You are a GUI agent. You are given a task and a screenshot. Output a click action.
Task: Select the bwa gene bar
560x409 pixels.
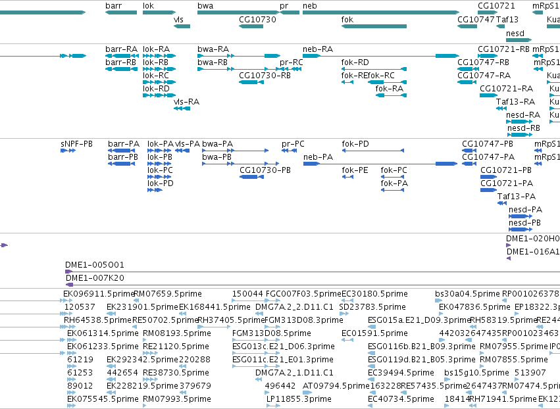click(x=239, y=12)
